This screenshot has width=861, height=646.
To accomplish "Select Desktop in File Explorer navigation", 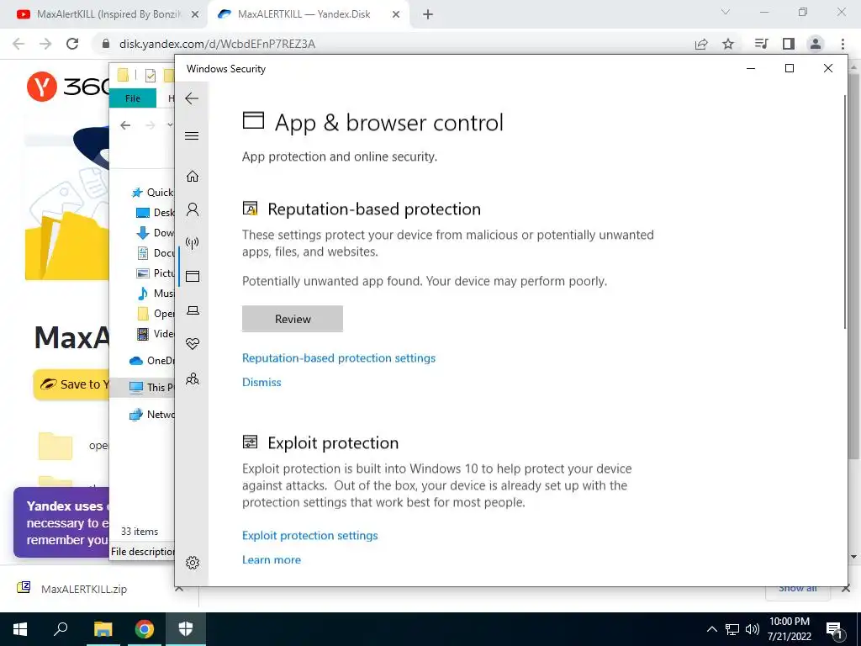I will (155, 213).
